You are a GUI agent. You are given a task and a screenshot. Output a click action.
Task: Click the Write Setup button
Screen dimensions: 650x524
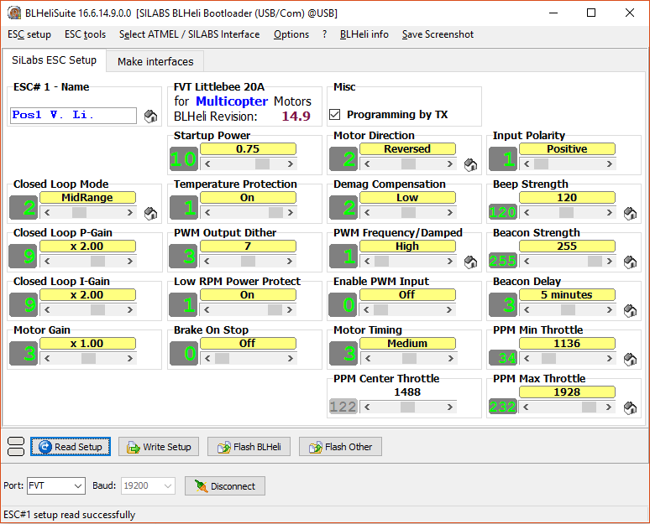159,447
